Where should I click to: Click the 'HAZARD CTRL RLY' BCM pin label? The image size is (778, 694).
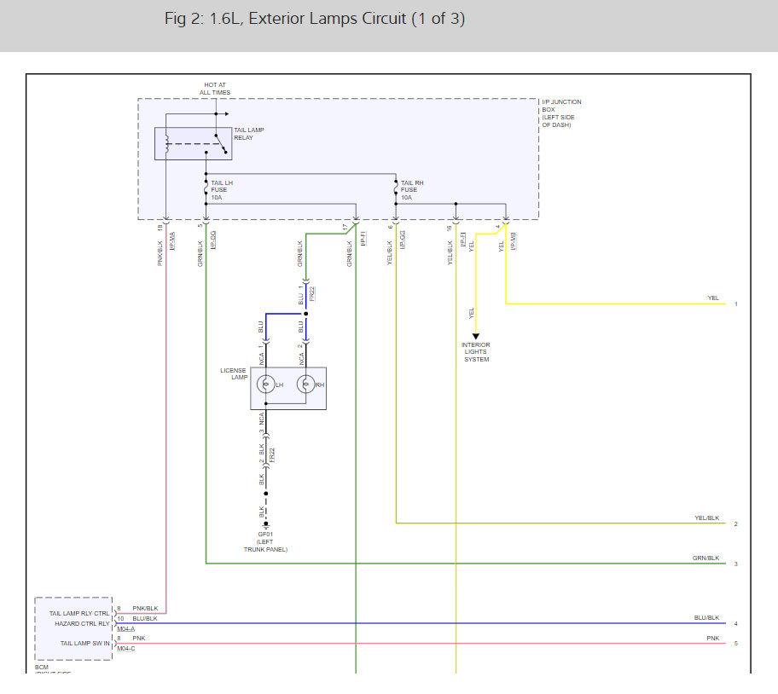pos(82,623)
